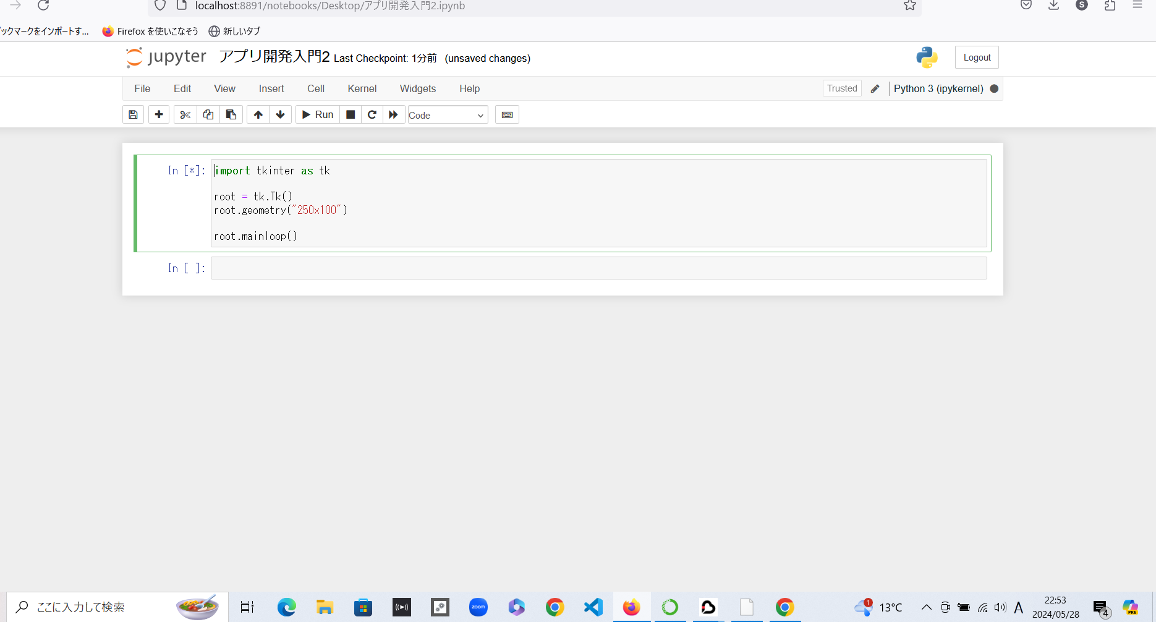This screenshot has height=622, width=1156.
Task: Open the Edit menu
Action: [x=182, y=88]
